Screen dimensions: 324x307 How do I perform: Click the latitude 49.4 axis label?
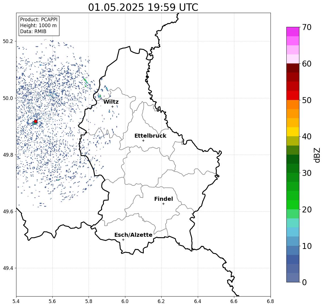point(8,268)
